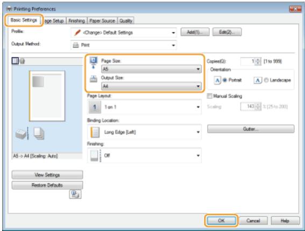Click the settings icon below Restore Defaults
The width and height of the screenshot is (305, 231).
click(x=75, y=194)
